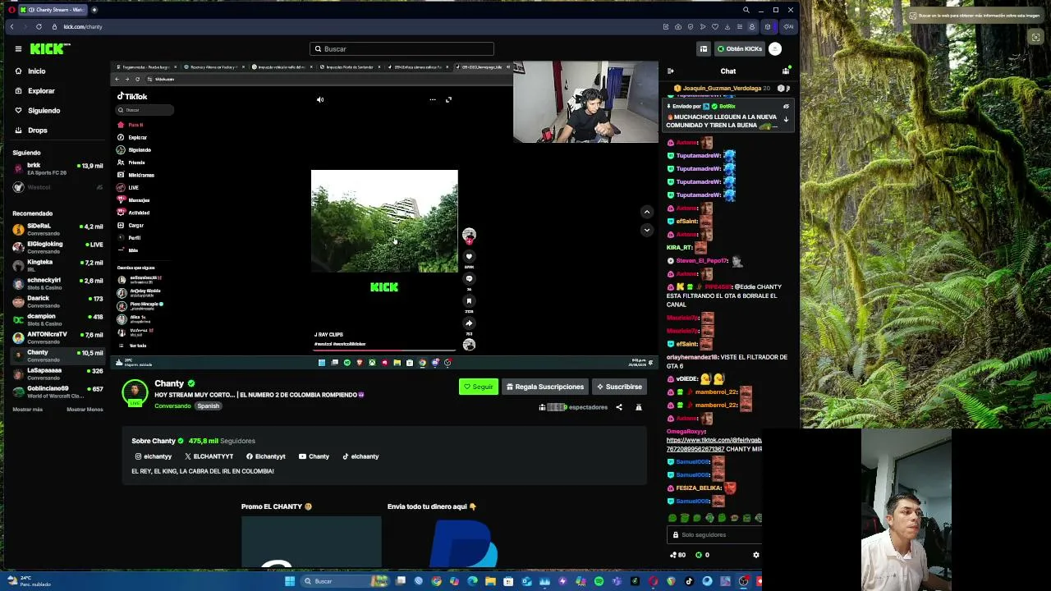The height and width of the screenshot is (591, 1051).
Task: Open elchantyy Instagram link
Action: pos(154,456)
